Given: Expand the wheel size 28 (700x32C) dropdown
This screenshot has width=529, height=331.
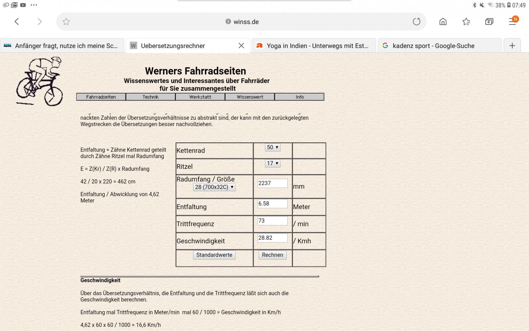Looking at the screenshot, I should point(214,187).
